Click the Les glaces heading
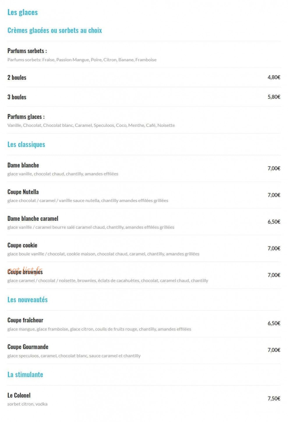The width and height of the screenshot is (288, 422). [22, 12]
